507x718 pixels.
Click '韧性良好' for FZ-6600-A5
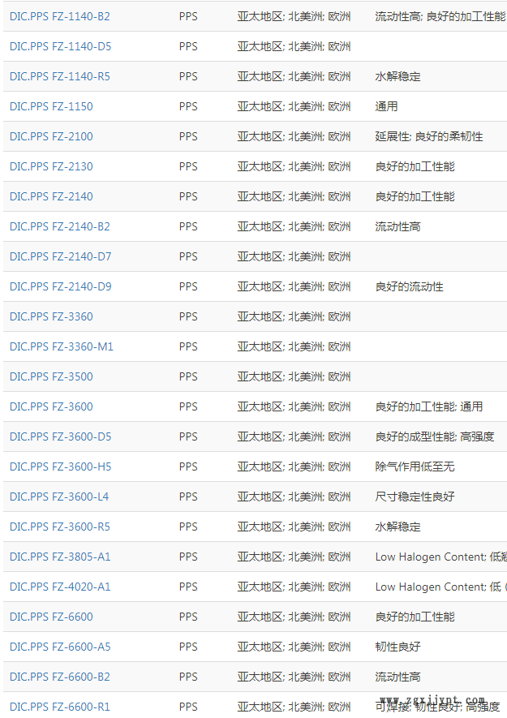(397, 647)
